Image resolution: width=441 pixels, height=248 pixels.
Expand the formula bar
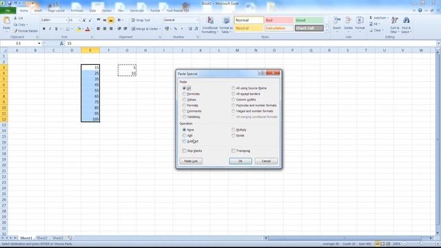pyautogui.click(x=438, y=43)
